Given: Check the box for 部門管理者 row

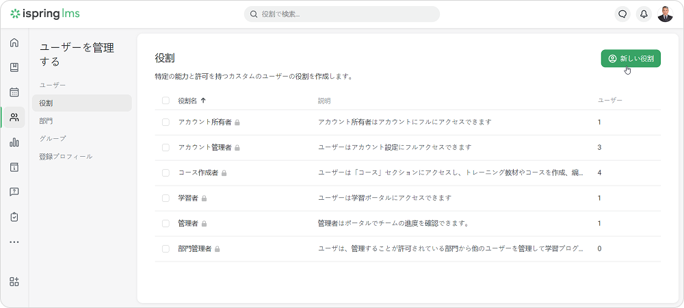Looking at the screenshot, I should [166, 248].
